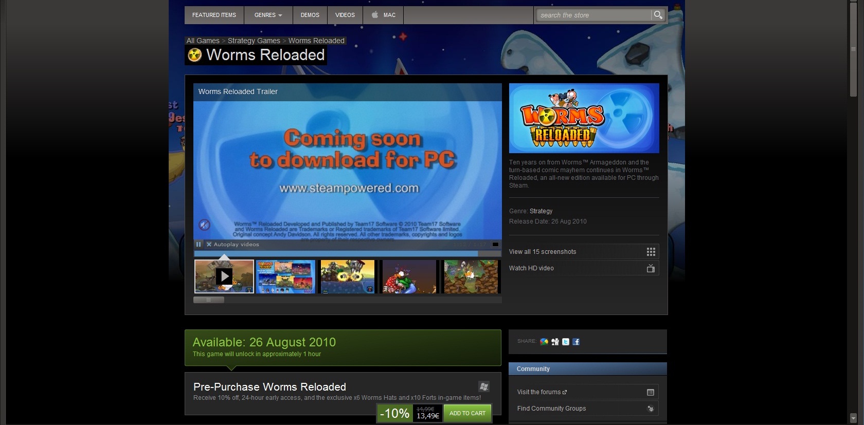Viewport: 864px width, 425px height.
Task: Click the search magnifier icon
Action: [x=658, y=15]
